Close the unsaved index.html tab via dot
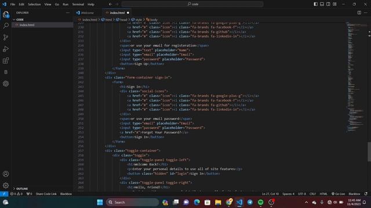371x208 pixels. pyautogui.click(x=128, y=13)
